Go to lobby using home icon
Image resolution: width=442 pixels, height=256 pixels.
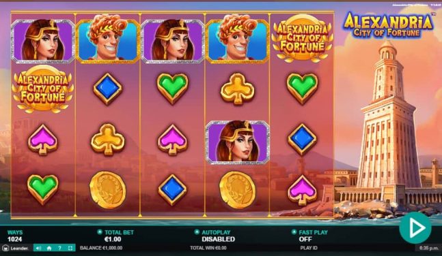pyautogui.click(x=49, y=248)
